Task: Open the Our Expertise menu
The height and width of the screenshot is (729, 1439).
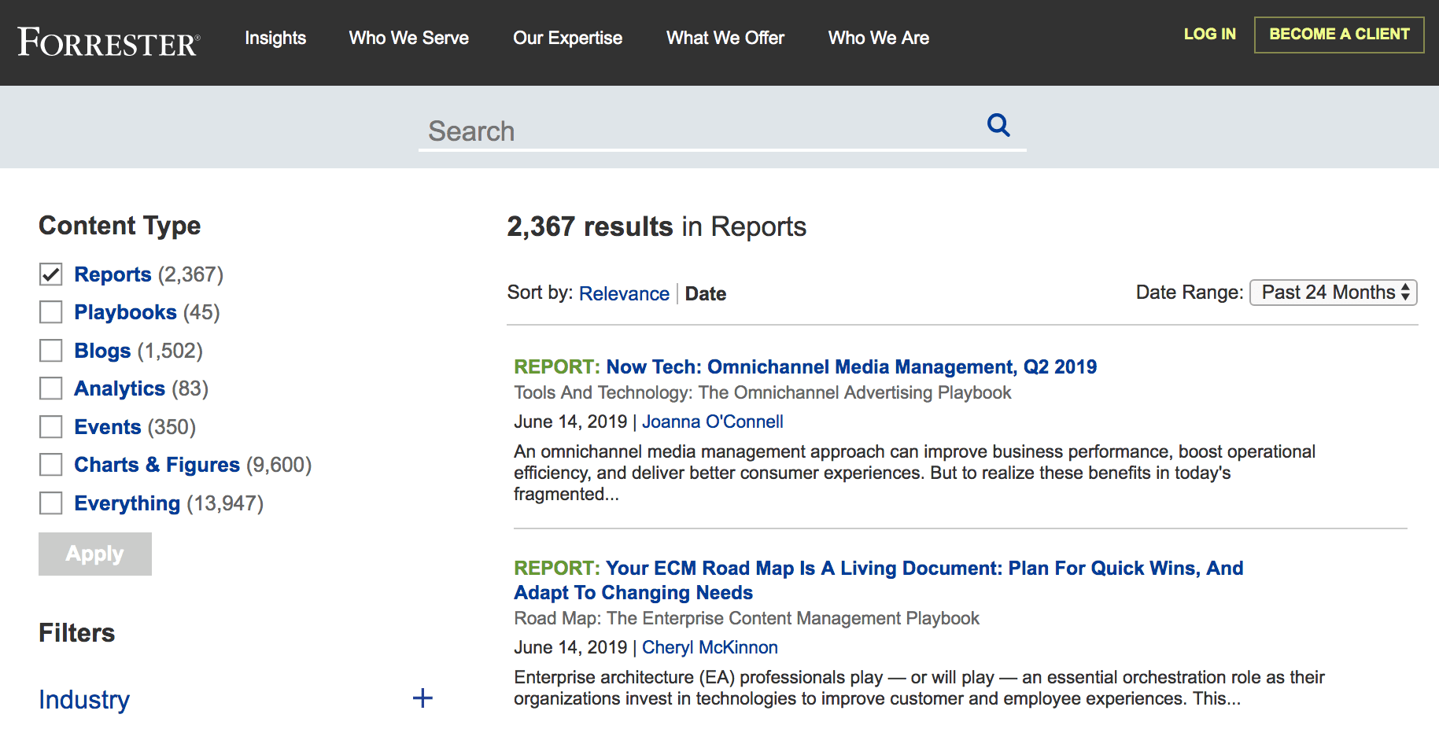Action: pos(567,38)
